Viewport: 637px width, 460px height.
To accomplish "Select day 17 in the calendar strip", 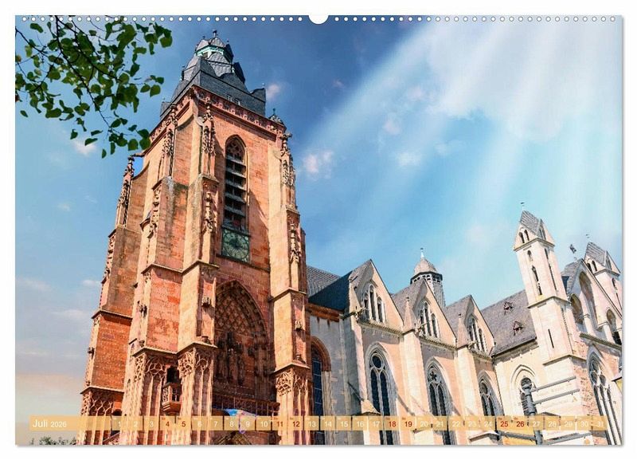I will 376,423.
